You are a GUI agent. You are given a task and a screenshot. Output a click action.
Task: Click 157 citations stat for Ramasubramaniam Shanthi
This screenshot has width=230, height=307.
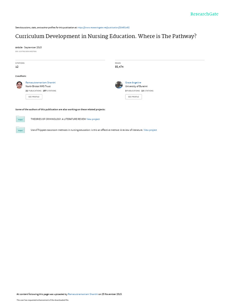(49, 91)
